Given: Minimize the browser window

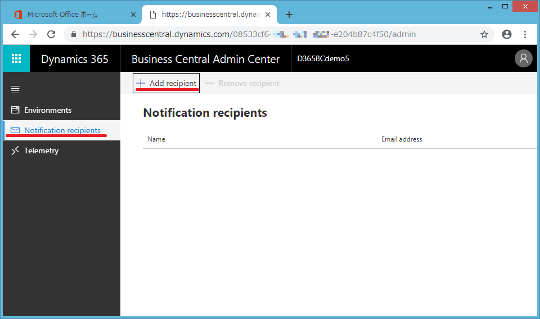Looking at the screenshot, I should point(489,7).
